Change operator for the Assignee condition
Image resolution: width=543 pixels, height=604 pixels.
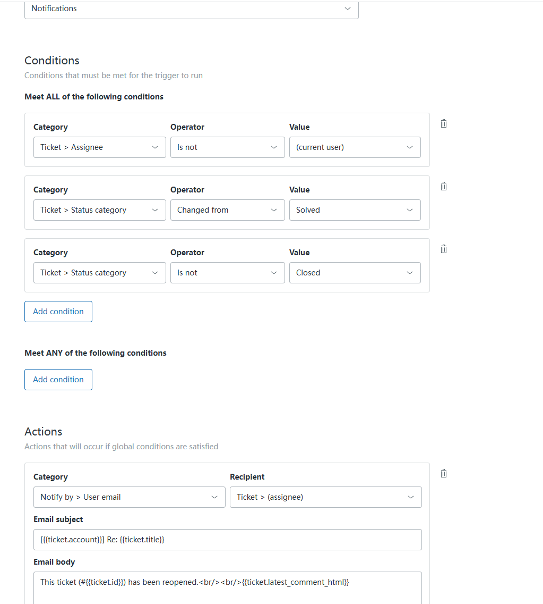[x=227, y=147]
